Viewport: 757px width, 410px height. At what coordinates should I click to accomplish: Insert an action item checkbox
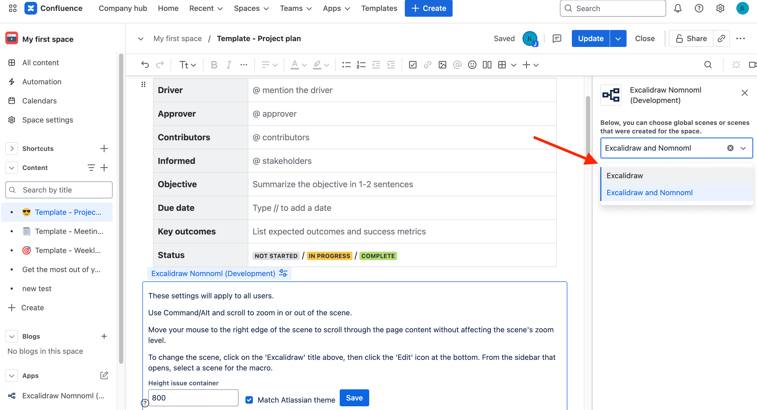click(412, 65)
